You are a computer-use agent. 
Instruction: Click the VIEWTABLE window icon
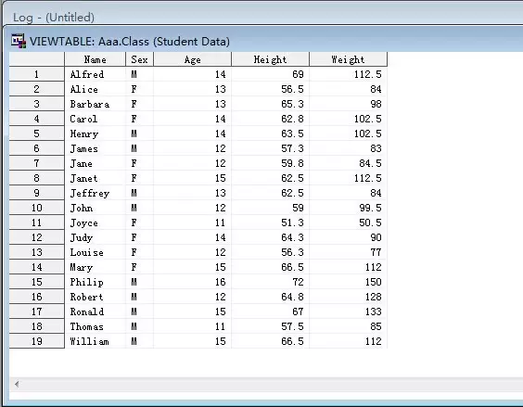(x=19, y=41)
